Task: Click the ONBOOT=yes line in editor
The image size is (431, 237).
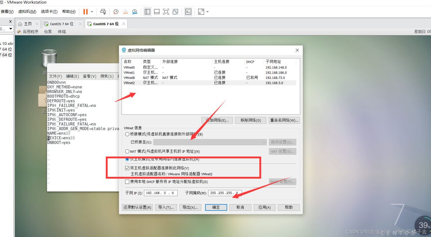Action: (59, 143)
